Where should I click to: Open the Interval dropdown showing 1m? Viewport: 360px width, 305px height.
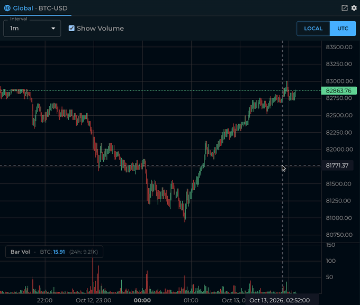[32, 29]
